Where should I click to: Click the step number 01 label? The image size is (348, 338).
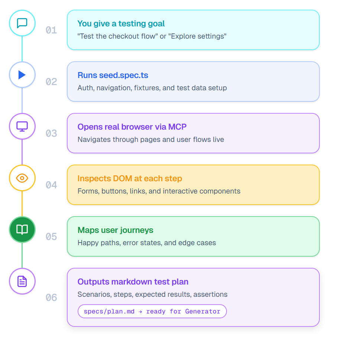tap(51, 30)
